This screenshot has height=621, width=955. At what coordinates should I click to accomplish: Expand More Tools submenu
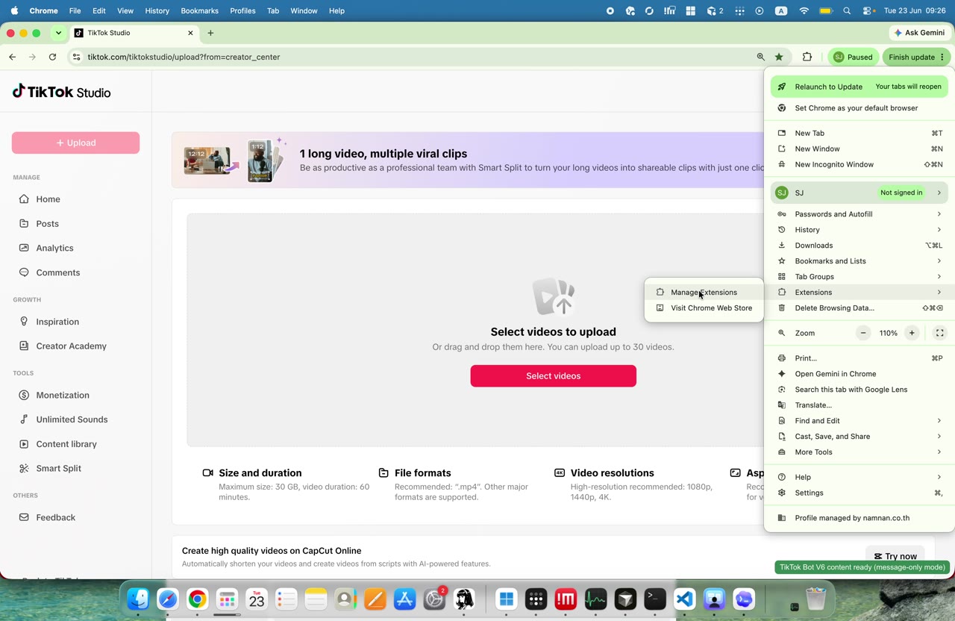(x=859, y=452)
